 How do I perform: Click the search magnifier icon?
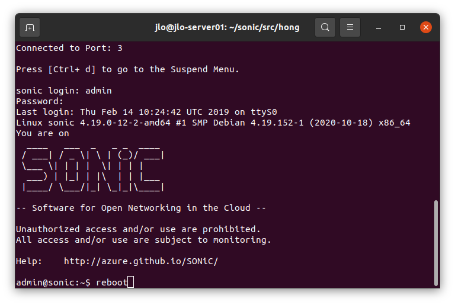(325, 27)
